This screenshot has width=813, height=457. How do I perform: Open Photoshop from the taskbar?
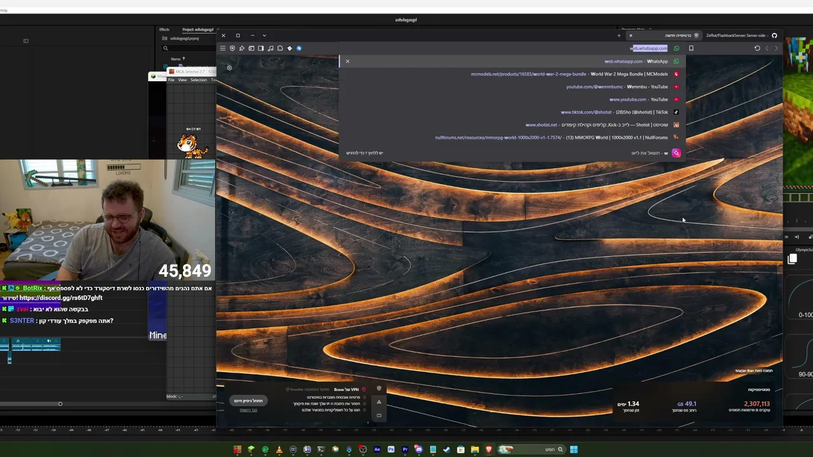click(391, 449)
